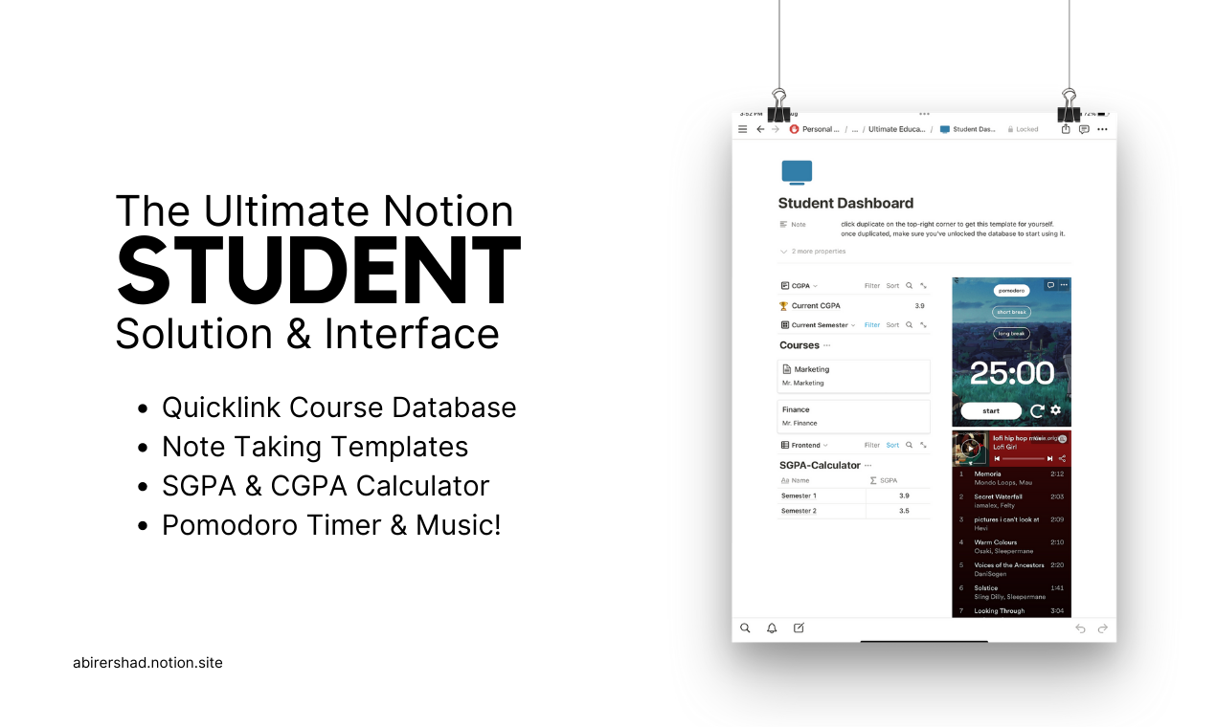Reset the pomodoro timer
Viewport: 1216px width, 727px height.
(1037, 411)
